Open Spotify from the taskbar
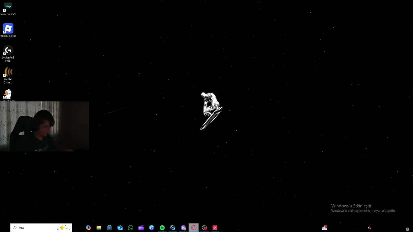Image resolution: width=413 pixels, height=232 pixels. pyautogui.click(x=162, y=228)
